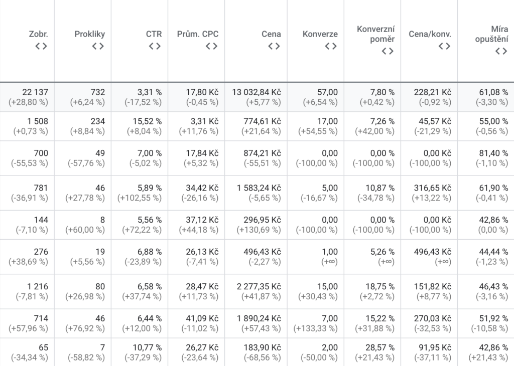Image resolution: width=514 pixels, height=366 pixels.
Task: Click the sort arrows under Cena/konv. header
Action: pyautogui.click(x=445, y=46)
